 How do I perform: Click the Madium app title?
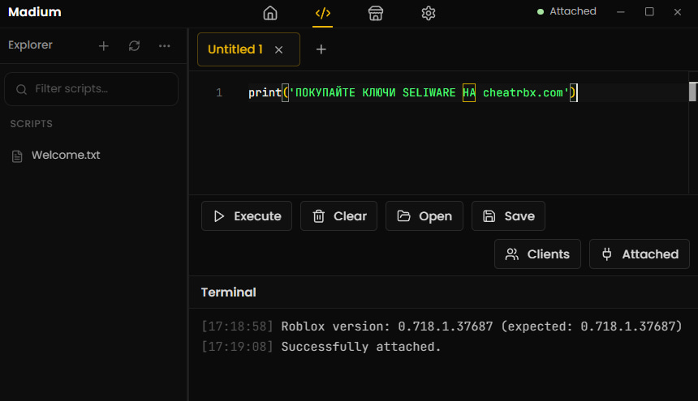35,12
